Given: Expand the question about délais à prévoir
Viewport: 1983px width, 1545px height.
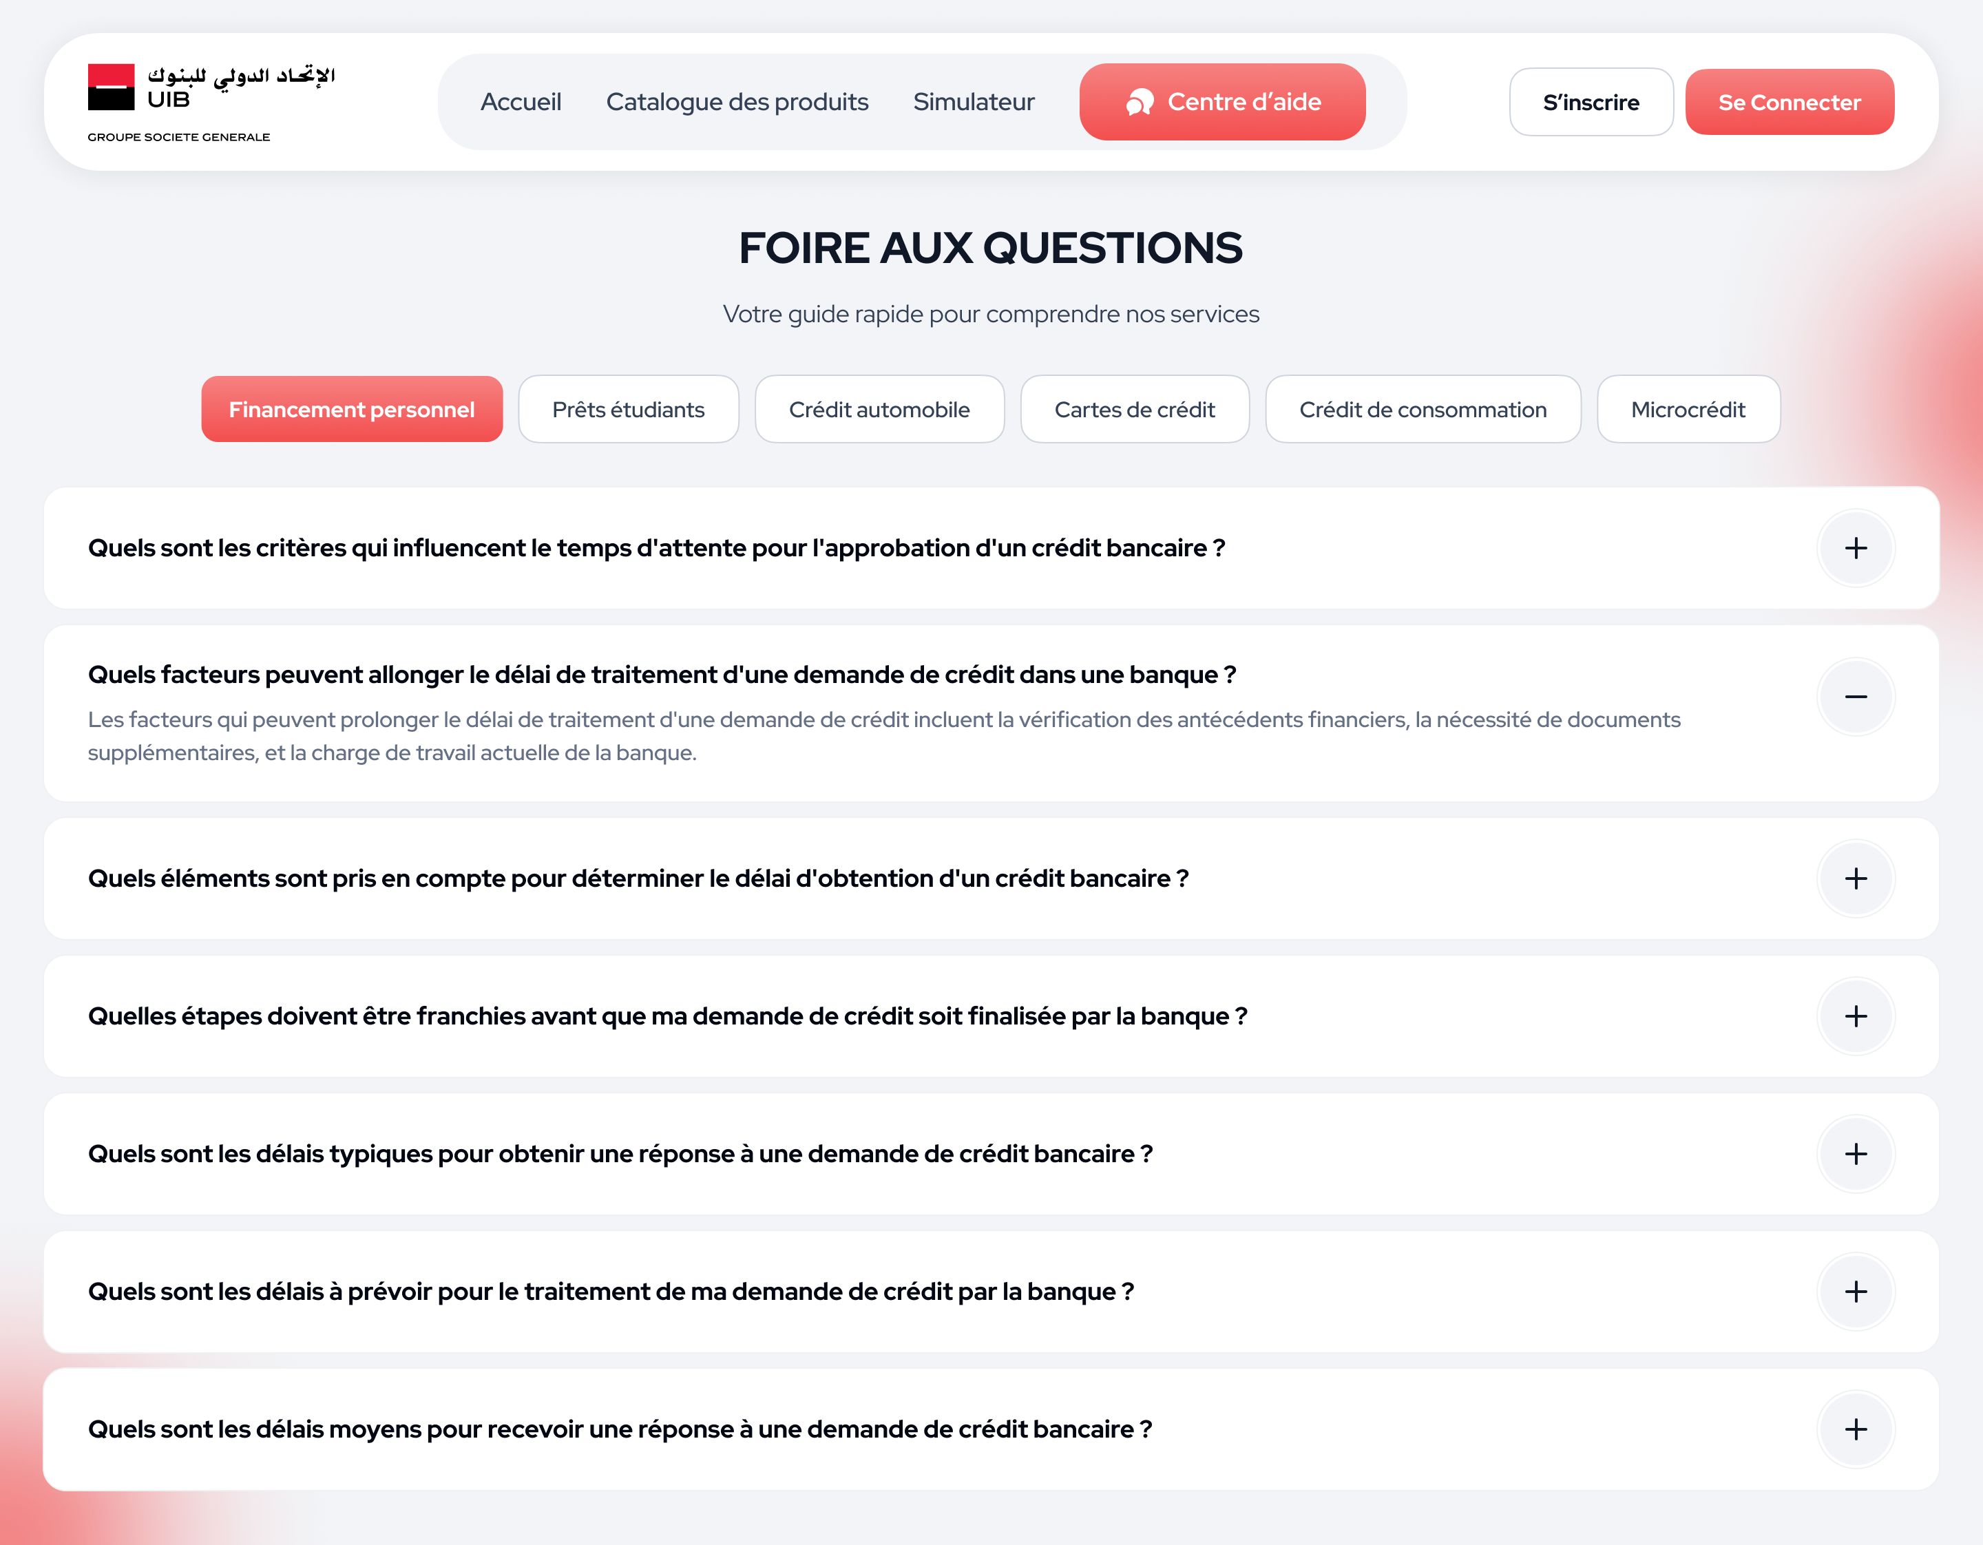Looking at the screenshot, I should click(1855, 1292).
